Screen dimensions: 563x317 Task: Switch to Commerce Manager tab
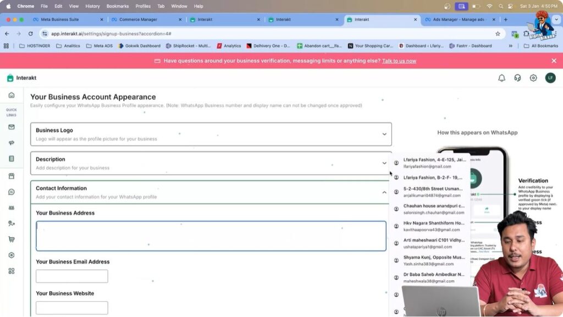coord(138,19)
